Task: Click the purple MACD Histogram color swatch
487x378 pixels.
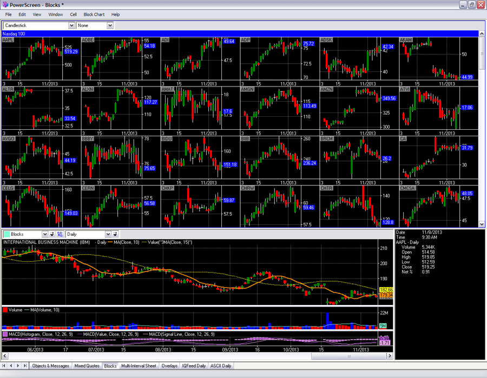Action: 5,334
